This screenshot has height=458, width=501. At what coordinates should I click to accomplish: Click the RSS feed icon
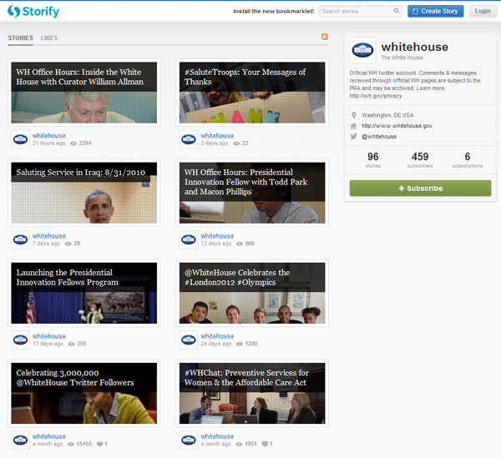(x=325, y=38)
